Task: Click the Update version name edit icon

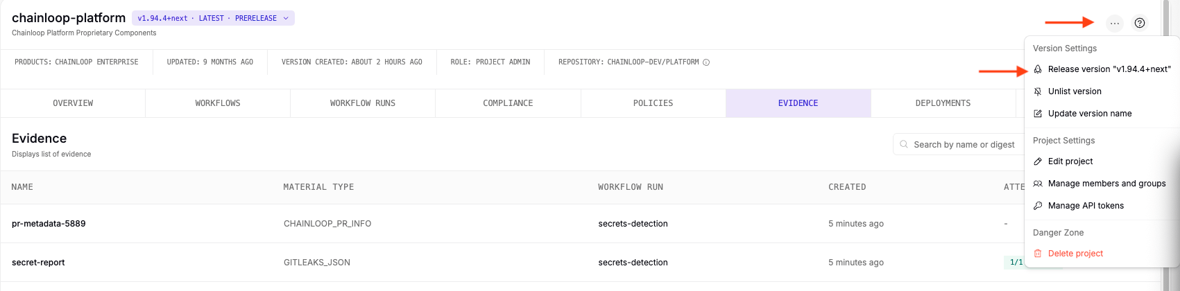Action: click(x=1038, y=114)
